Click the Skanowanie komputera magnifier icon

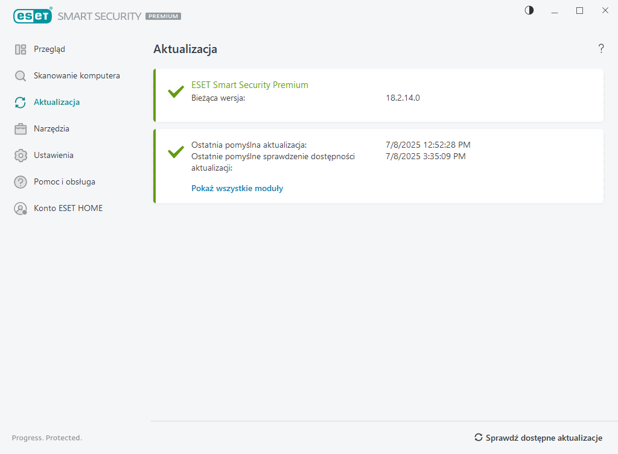pyautogui.click(x=21, y=76)
